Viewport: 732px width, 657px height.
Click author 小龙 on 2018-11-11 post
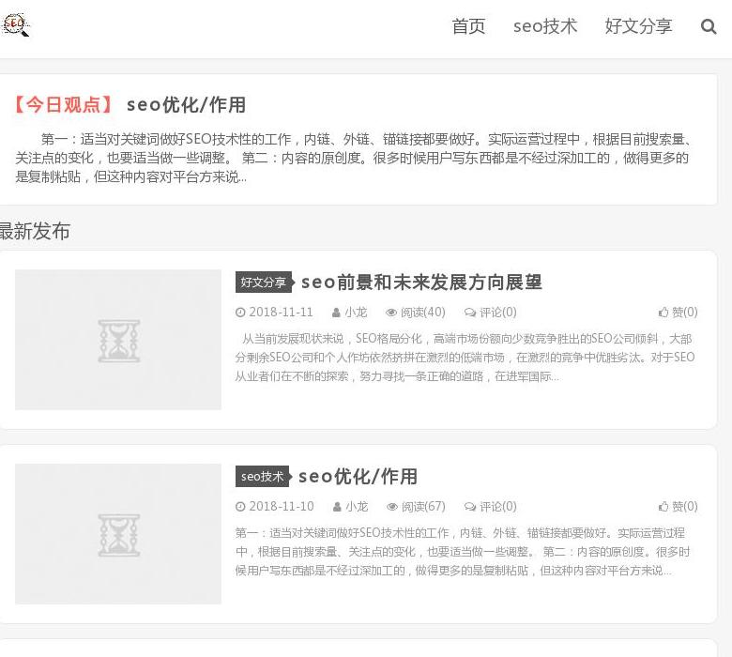coord(357,312)
